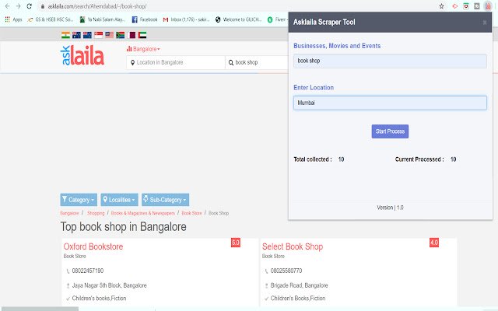Screen dimensions: 498x311
Task: Select the Australia flag
Action: pos(76,35)
